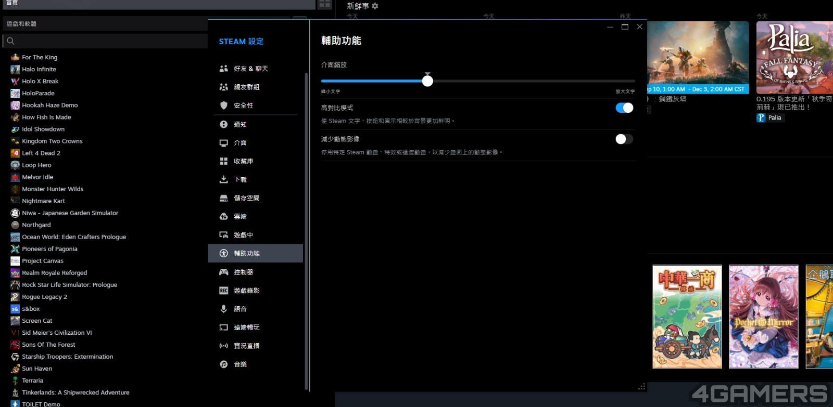
Task: Click the Melvor Idle game icon
Action: [x=15, y=177]
